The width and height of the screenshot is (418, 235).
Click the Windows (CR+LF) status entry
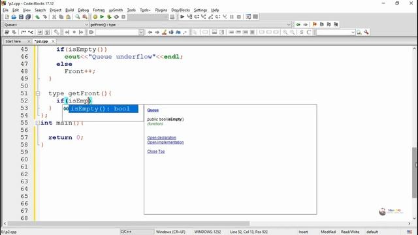(170, 232)
